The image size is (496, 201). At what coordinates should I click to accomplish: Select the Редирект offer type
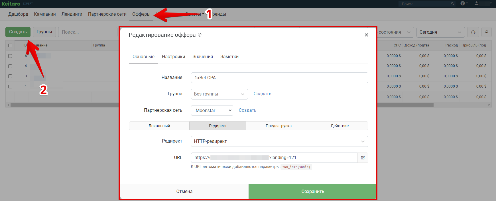click(x=218, y=126)
